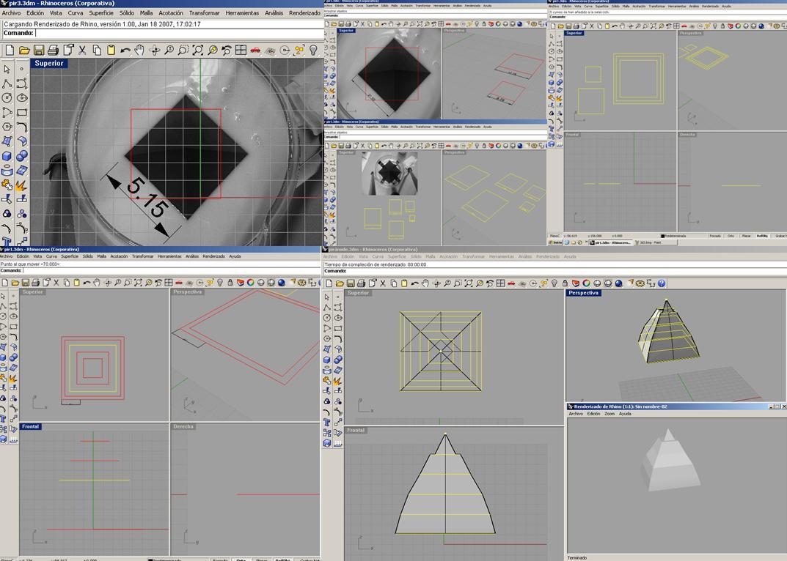Open Edición menu in Renderizado de Rhino window
The width and height of the screenshot is (787, 561).
point(593,414)
